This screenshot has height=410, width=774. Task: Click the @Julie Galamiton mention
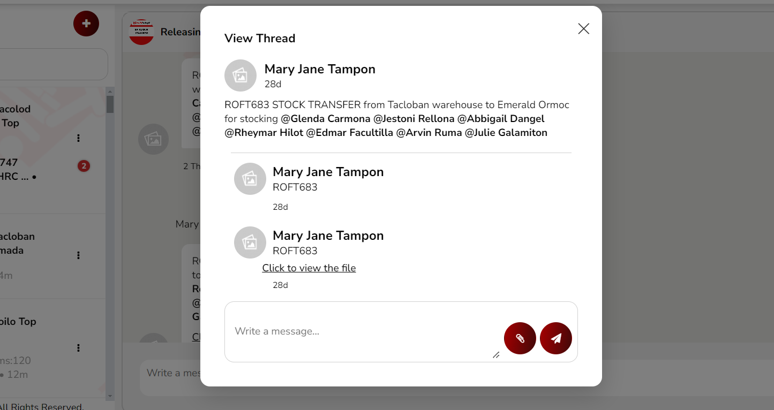[x=506, y=133]
